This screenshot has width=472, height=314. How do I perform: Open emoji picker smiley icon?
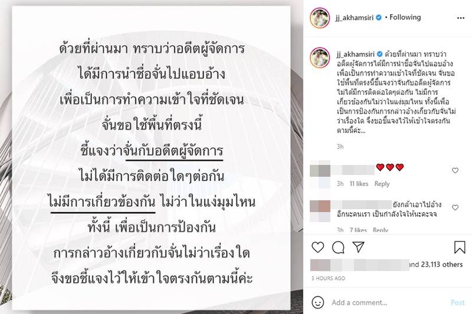coord(318,302)
